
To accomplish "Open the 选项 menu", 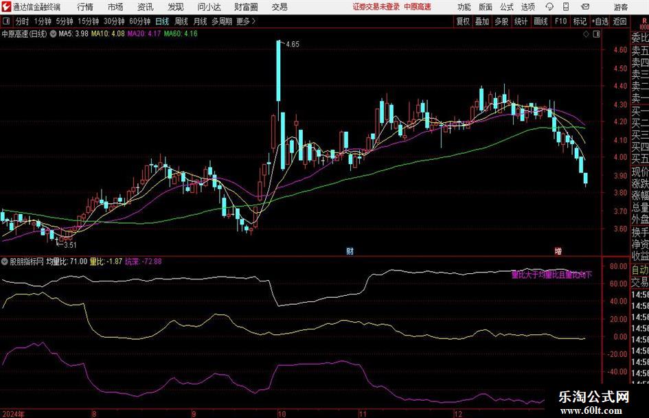I will 527,7.
